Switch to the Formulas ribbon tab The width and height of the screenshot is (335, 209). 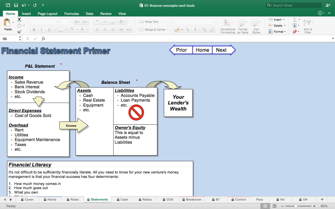click(x=71, y=14)
